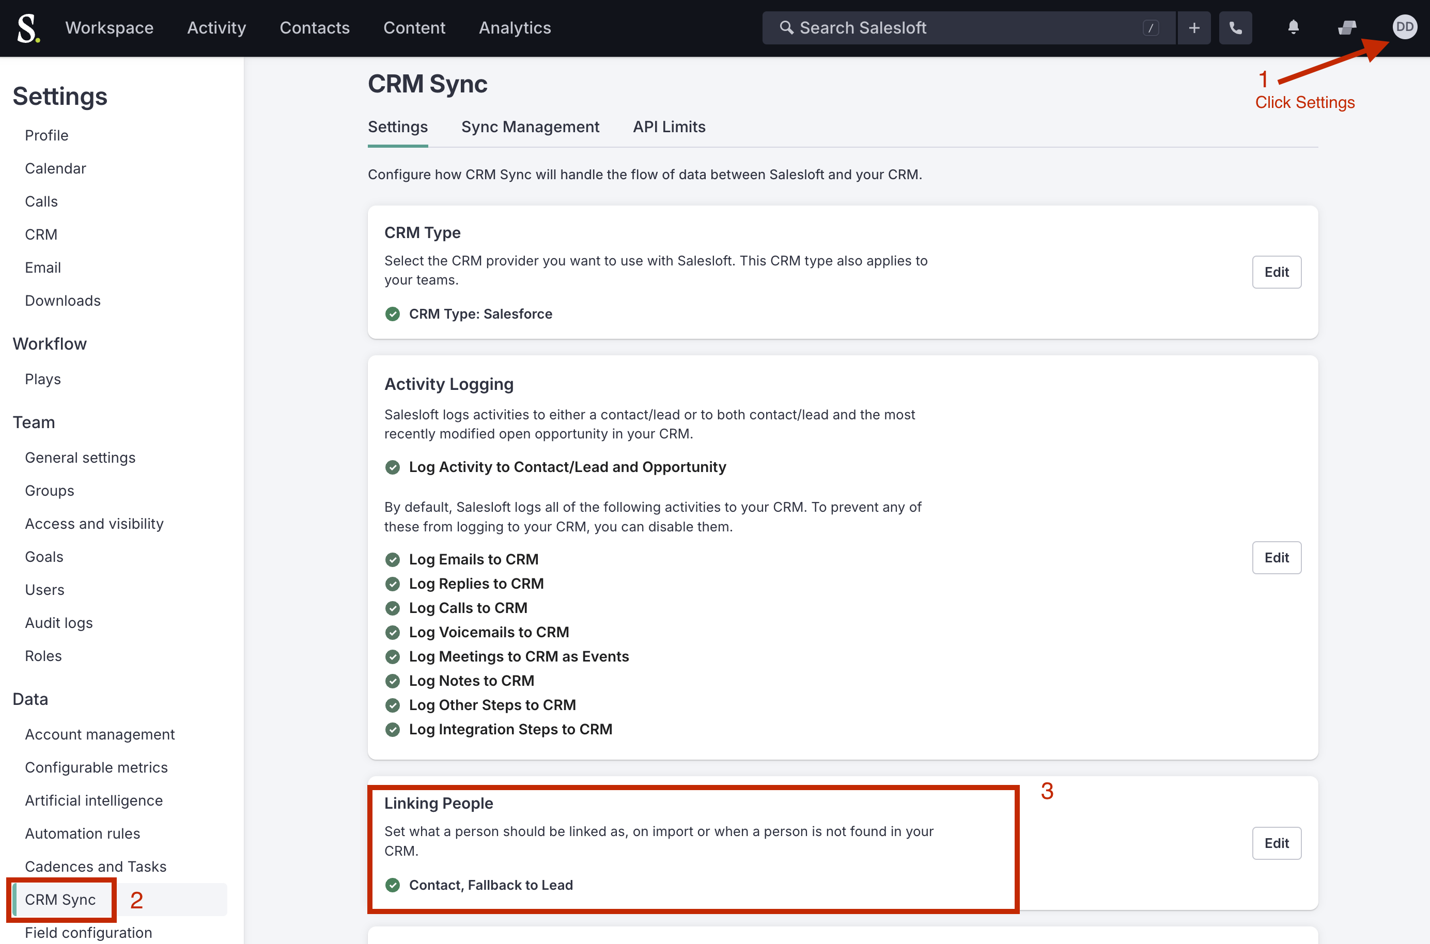1430x944 pixels.
Task: Open Account management
Action: pos(100,734)
